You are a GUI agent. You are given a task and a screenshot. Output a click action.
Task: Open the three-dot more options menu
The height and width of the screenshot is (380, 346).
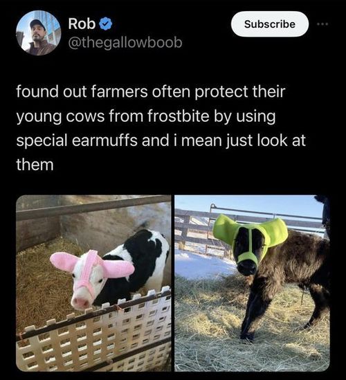[324, 24]
